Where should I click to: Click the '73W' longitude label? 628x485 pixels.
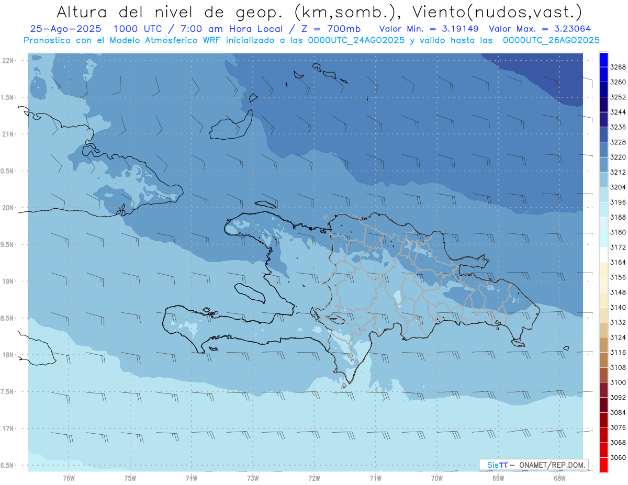[x=253, y=478]
